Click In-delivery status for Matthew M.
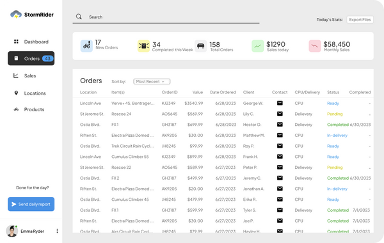This screenshot has width=384, height=243. (337, 136)
